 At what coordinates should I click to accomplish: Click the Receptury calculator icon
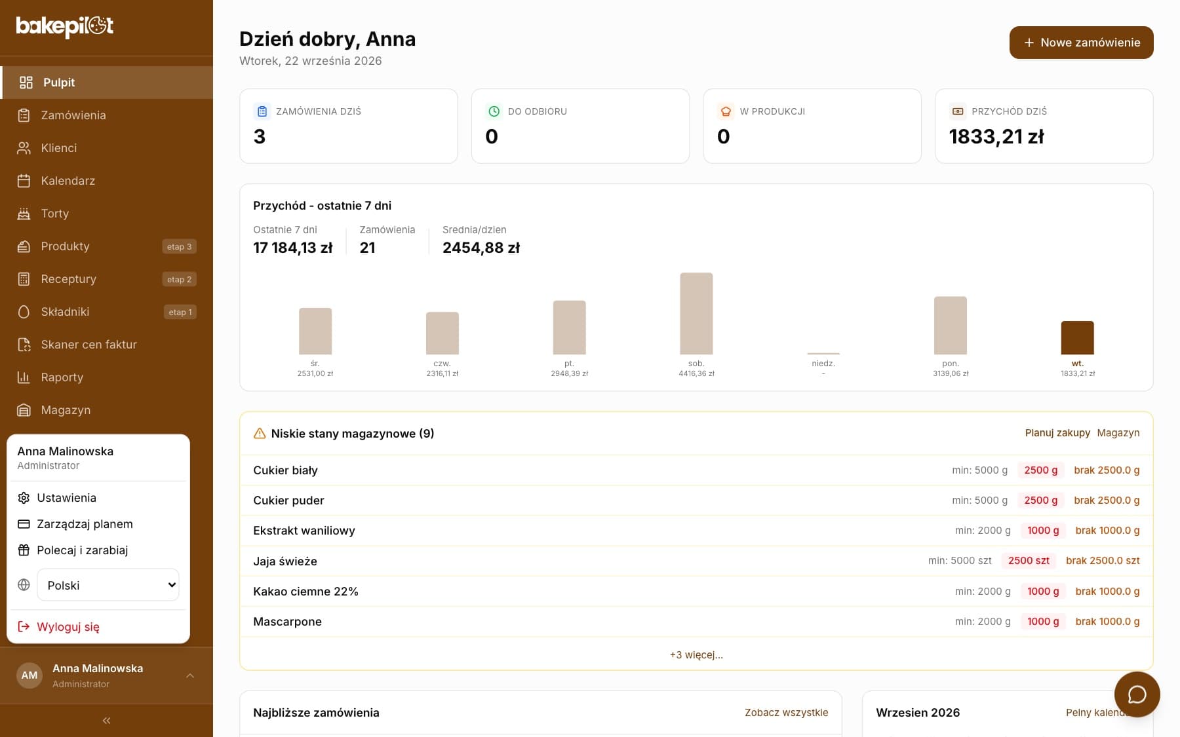coord(24,279)
